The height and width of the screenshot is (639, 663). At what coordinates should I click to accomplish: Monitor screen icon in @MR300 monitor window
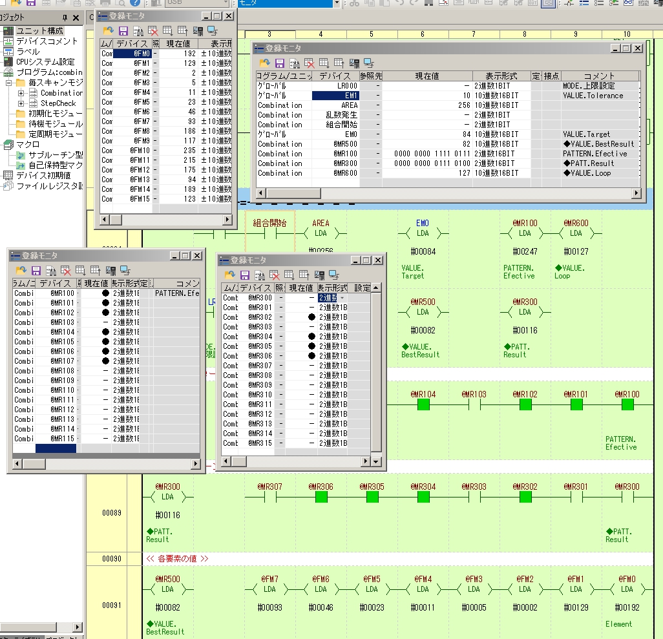333,275
